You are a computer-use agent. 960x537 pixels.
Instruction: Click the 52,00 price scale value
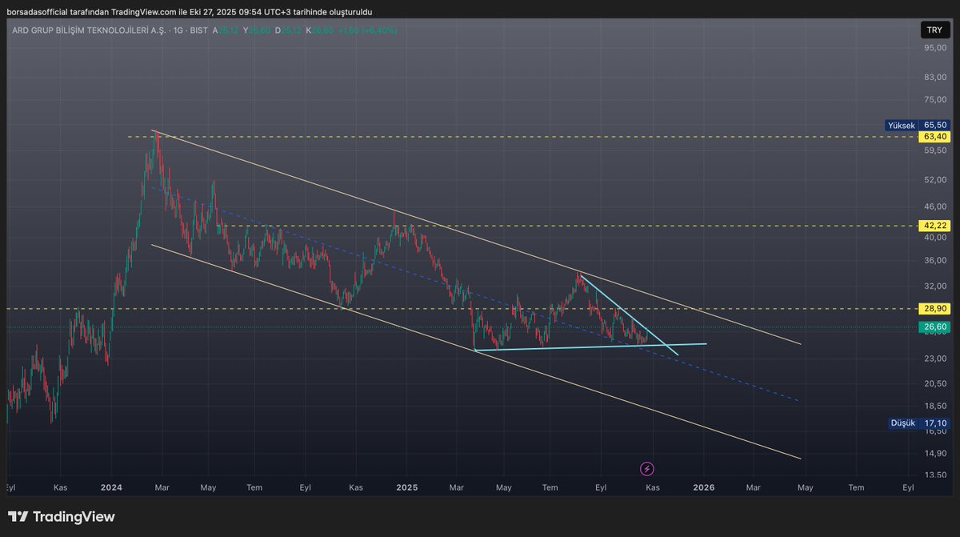(934, 180)
